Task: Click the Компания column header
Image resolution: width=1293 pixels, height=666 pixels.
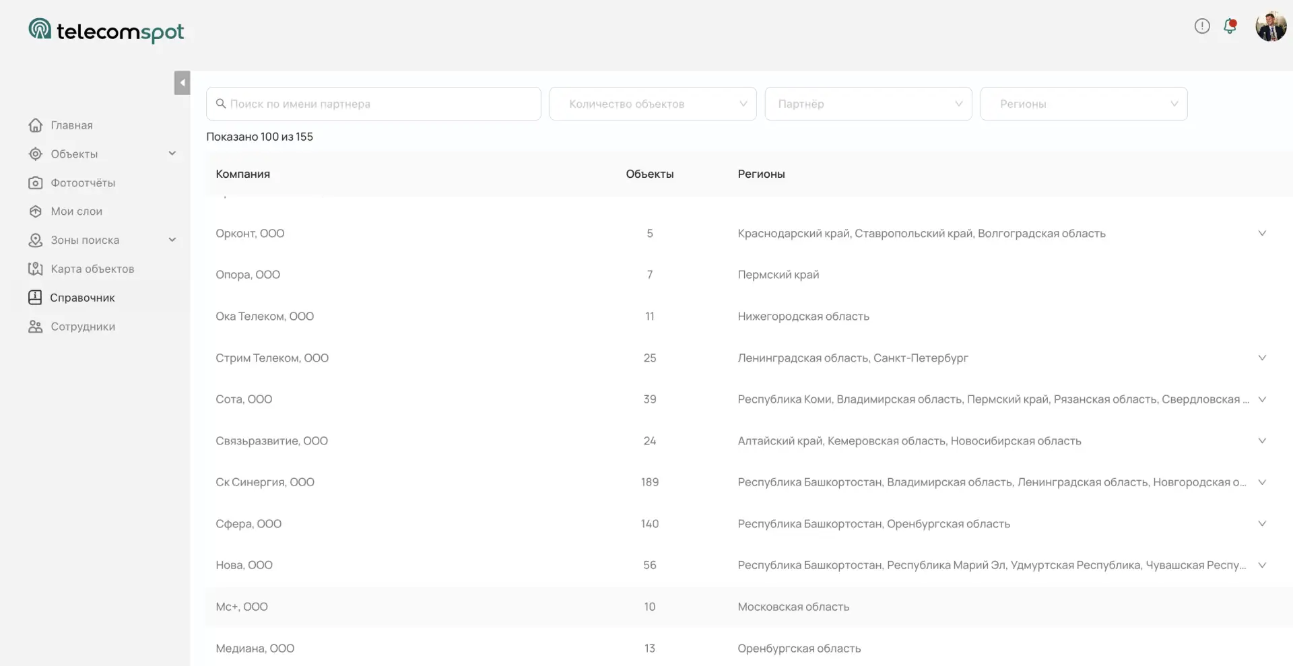Action: click(x=242, y=174)
